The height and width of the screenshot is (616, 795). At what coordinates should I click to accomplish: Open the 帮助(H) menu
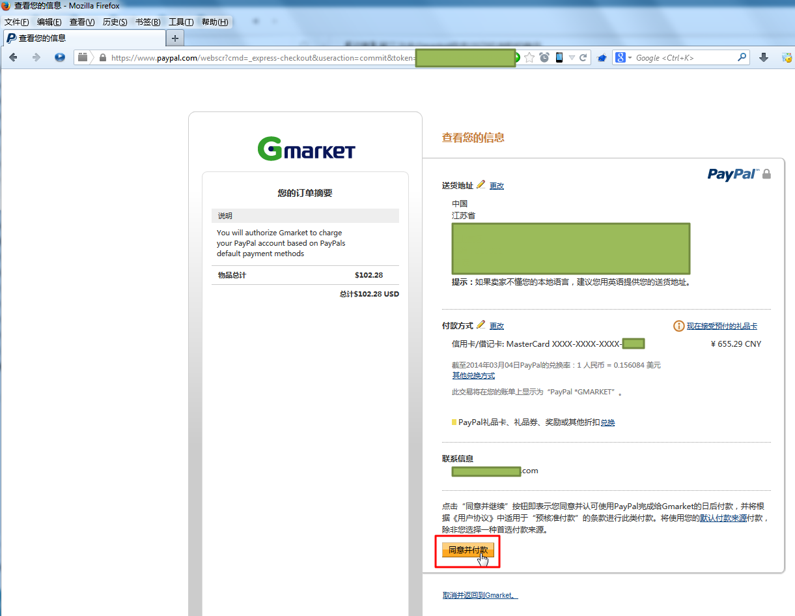tap(215, 22)
